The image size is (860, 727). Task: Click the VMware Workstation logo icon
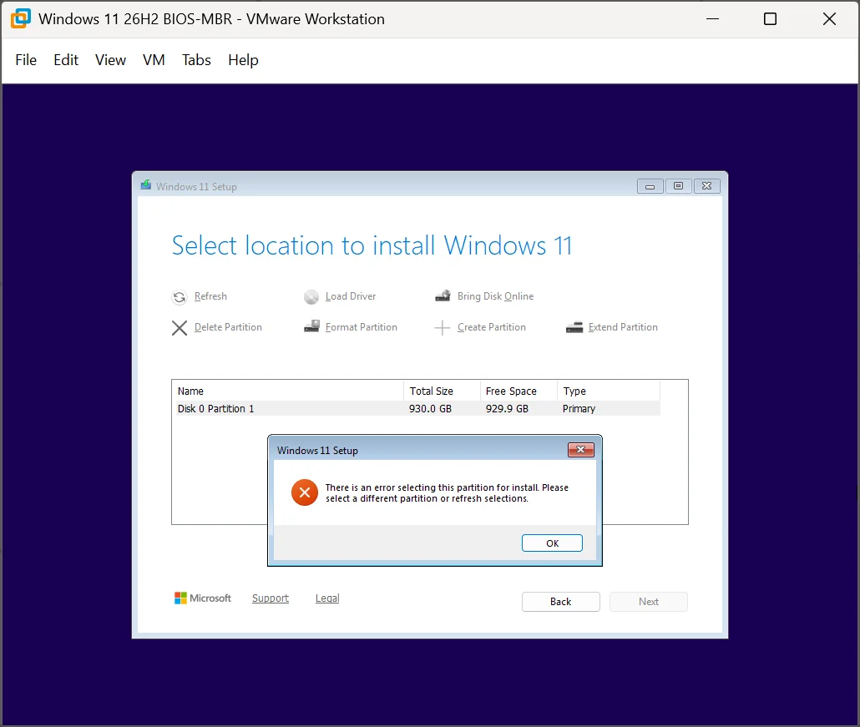point(20,18)
